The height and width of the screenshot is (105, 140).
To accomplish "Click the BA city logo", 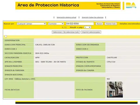I will click(x=131, y=5).
